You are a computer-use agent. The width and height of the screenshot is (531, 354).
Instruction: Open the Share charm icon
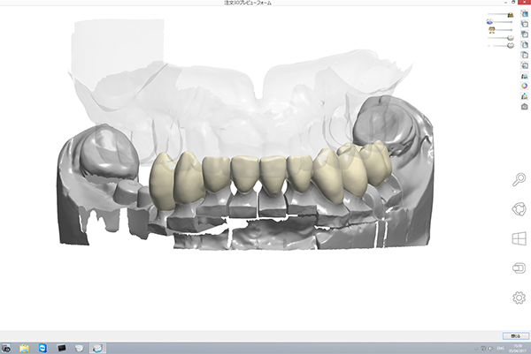pyautogui.click(x=519, y=208)
